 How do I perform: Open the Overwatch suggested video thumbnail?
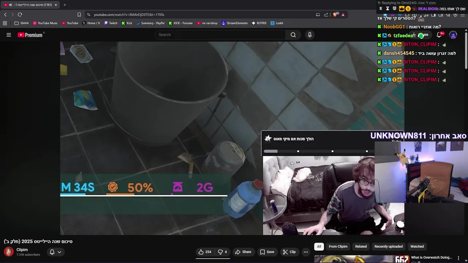(x=361, y=259)
